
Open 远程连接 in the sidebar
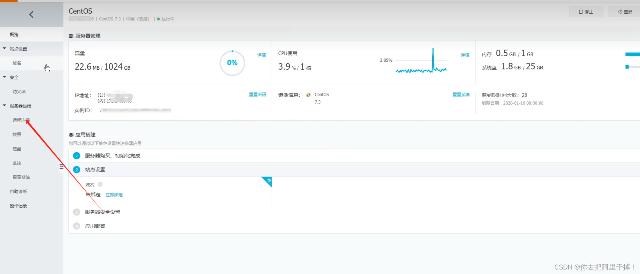[x=21, y=120]
